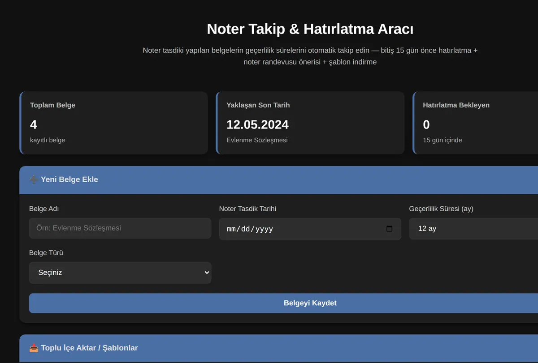Click the Evlenme Sözleşmesi text in card
Image resolution: width=538 pixels, height=363 pixels.
pyautogui.click(x=257, y=140)
